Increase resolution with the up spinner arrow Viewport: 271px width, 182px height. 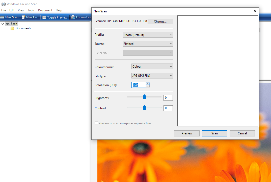pos(148,84)
